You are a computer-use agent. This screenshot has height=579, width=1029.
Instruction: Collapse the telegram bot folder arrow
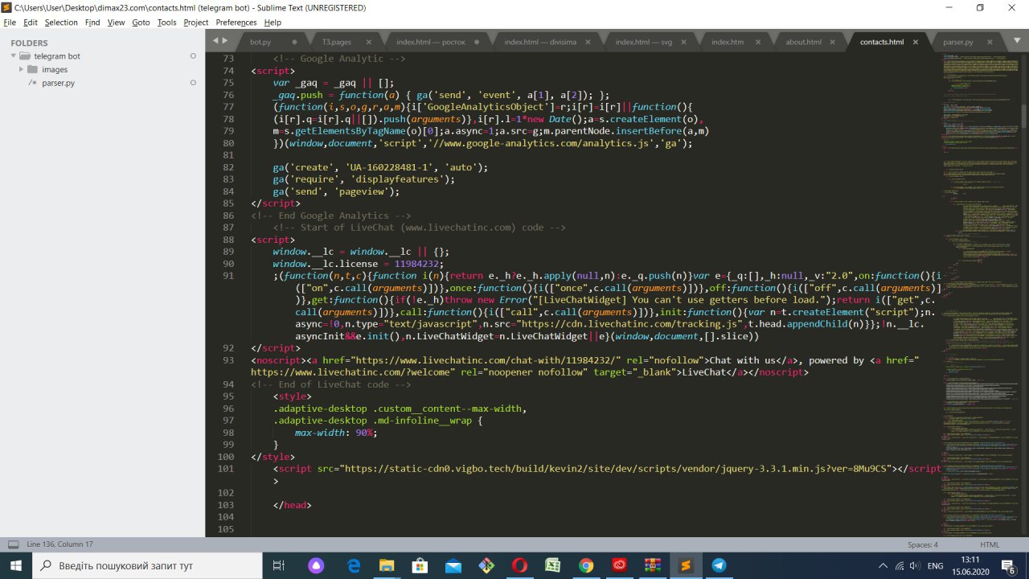pos(14,56)
